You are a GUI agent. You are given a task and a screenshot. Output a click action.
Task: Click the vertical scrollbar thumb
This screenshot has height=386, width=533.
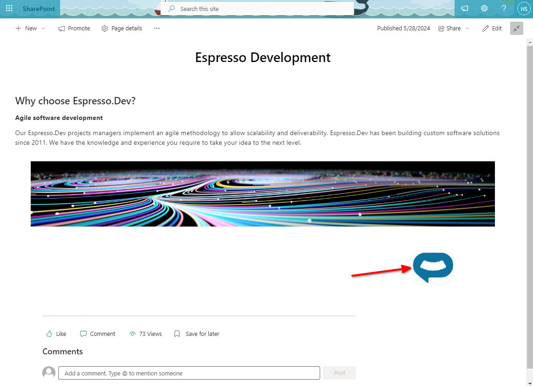coord(530,207)
